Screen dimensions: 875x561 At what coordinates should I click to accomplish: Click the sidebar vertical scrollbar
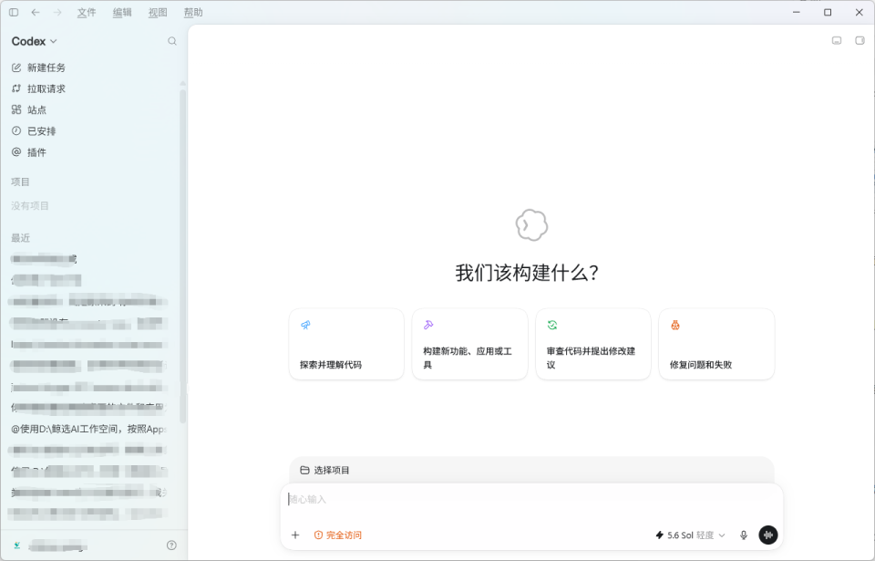[x=182, y=257]
